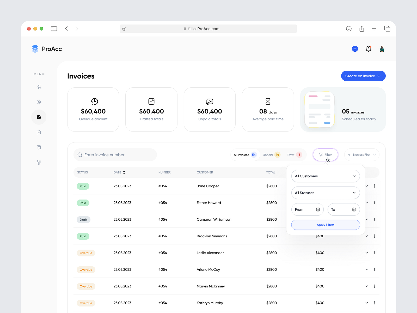Open the blue plus icon in the header
Image resolution: width=417 pixels, height=313 pixels.
point(355,49)
